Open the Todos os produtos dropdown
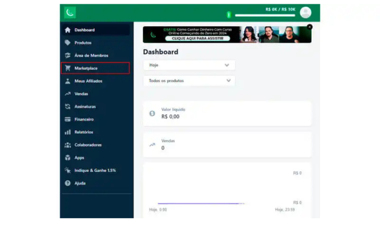This screenshot has height=227, width=380. [x=189, y=81]
